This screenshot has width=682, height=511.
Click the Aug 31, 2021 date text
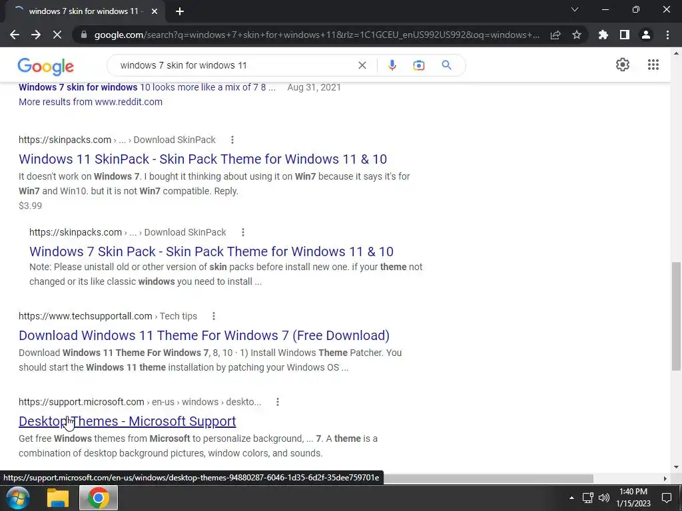click(314, 87)
